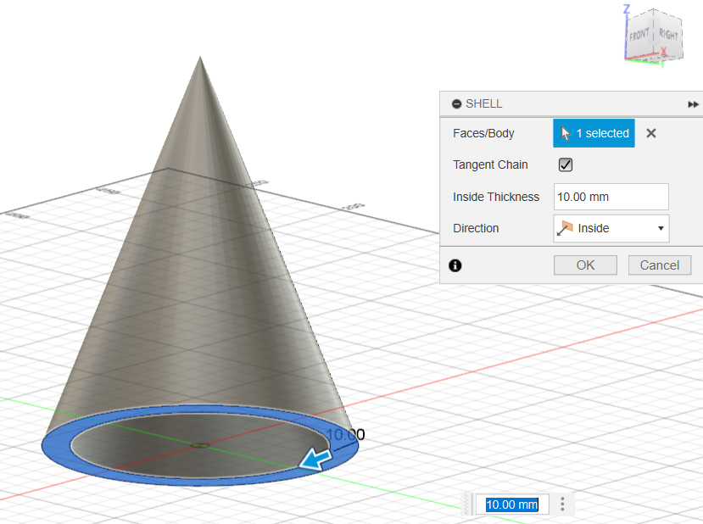Click the Inside Thickness input field
Image resolution: width=703 pixels, height=524 pixels.
point(611,197)
